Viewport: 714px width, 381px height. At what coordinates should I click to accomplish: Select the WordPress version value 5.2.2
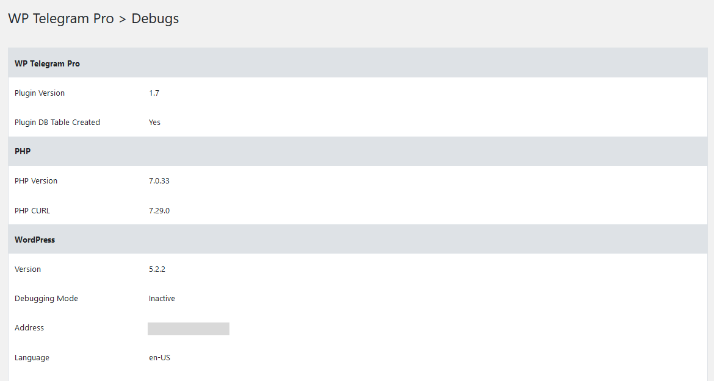pyautogui.click(x=157, y=269)
